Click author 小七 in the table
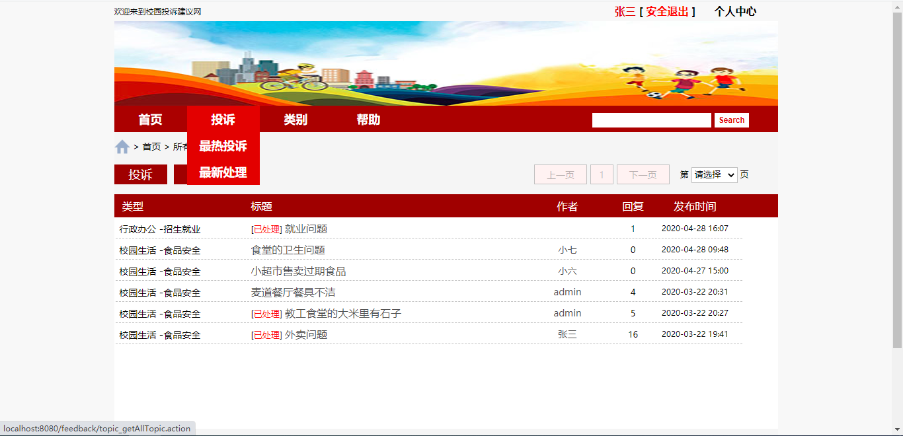903x436 pixels. 567,250
